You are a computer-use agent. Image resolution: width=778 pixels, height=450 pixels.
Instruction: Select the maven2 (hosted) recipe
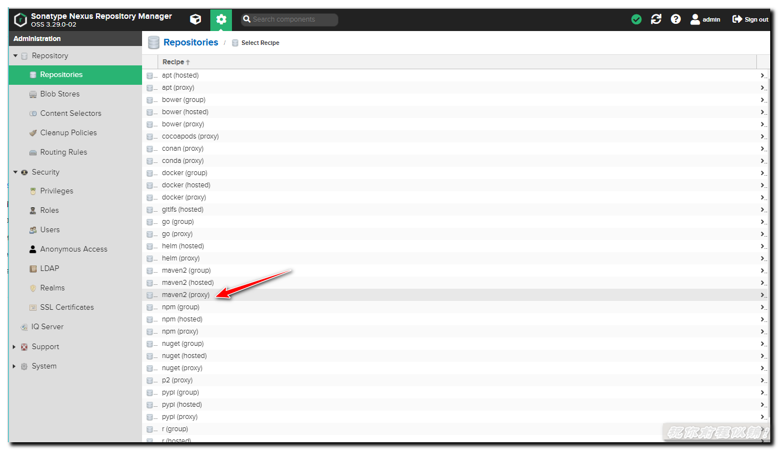[456, 283]
